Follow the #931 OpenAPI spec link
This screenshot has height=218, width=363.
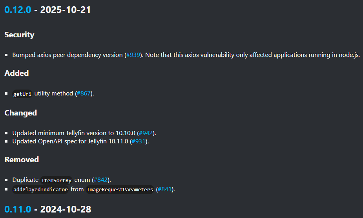139,141
